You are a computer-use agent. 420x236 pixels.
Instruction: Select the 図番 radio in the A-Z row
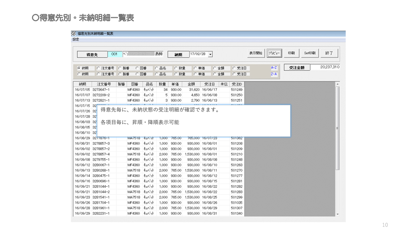(x=137, y=68)
